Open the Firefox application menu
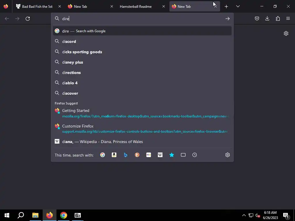 click(288, 18)
